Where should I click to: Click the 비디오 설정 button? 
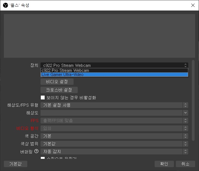point(57,81)
